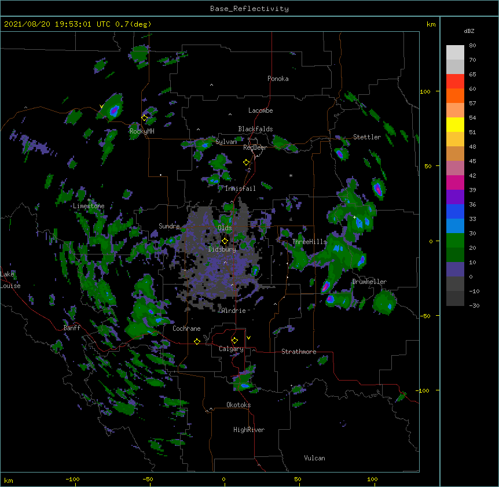
Task: Click the Cochrane label
Action: click(x=186, y=329)
